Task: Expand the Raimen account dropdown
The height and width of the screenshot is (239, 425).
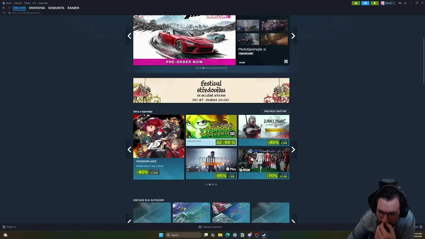Action: 390,3
